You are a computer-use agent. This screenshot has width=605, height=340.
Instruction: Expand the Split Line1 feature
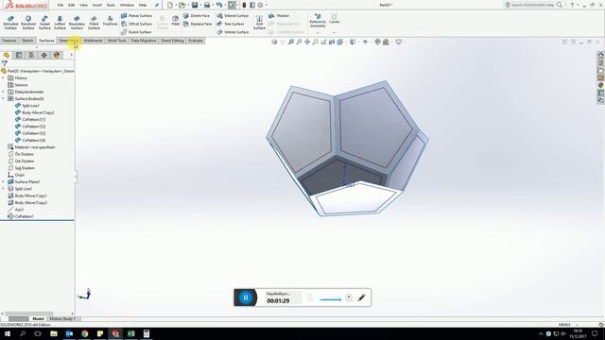pyautogui.click(x=4, y=189)
